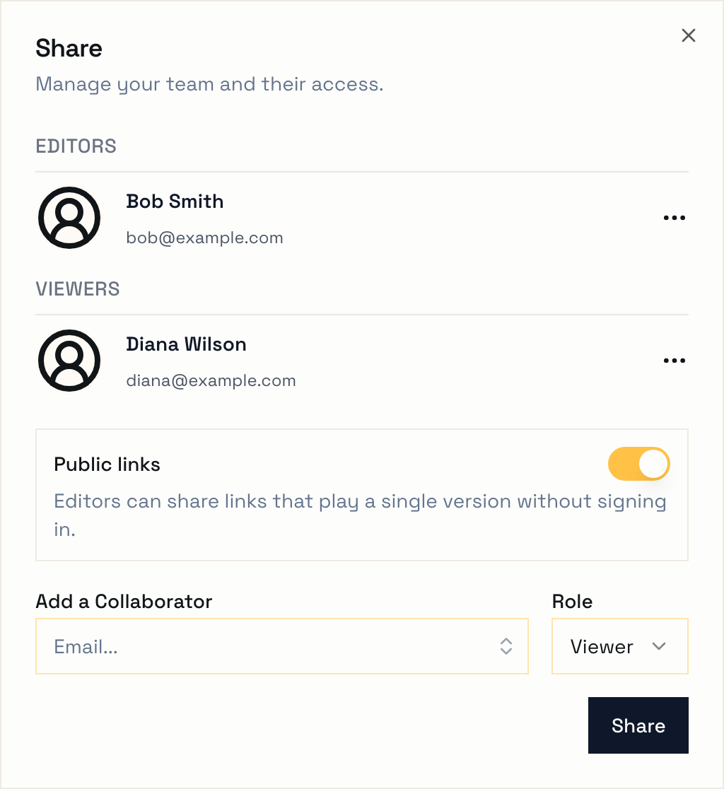
Task: Open Bob Smith's three-dot options menu
Action: pos(675,218)
